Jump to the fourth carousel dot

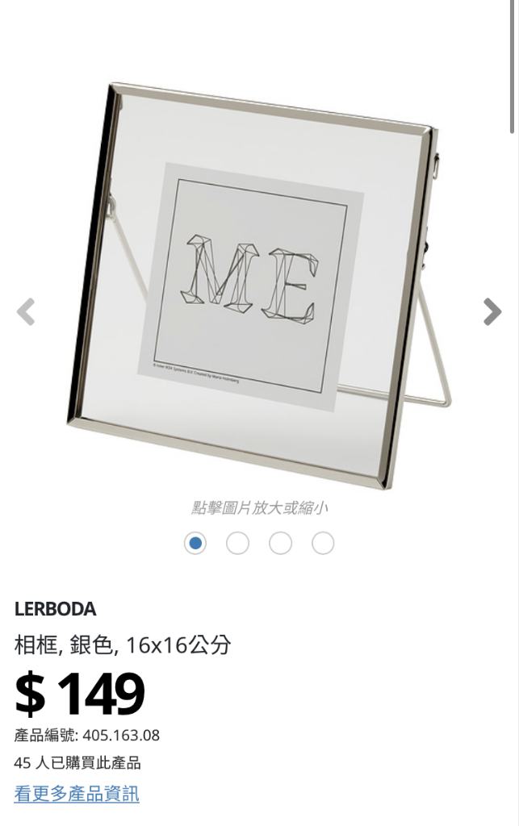tap(323, 543)
